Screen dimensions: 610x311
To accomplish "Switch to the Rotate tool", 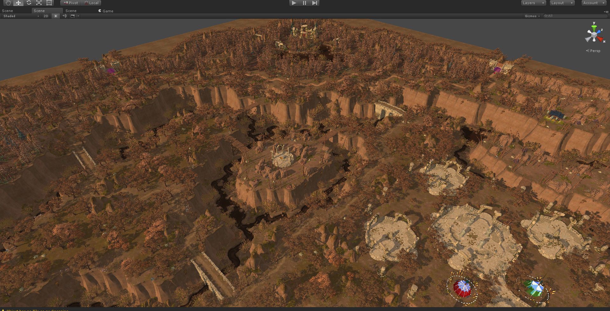I will pyautogui.click(x=29, y=3).
